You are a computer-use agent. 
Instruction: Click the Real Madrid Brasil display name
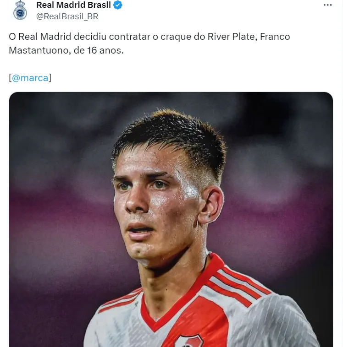(73, 5)
